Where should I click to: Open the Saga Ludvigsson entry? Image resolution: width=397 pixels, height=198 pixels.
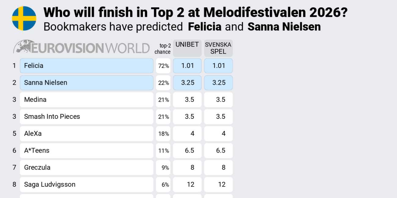click(x=86, y=185)
